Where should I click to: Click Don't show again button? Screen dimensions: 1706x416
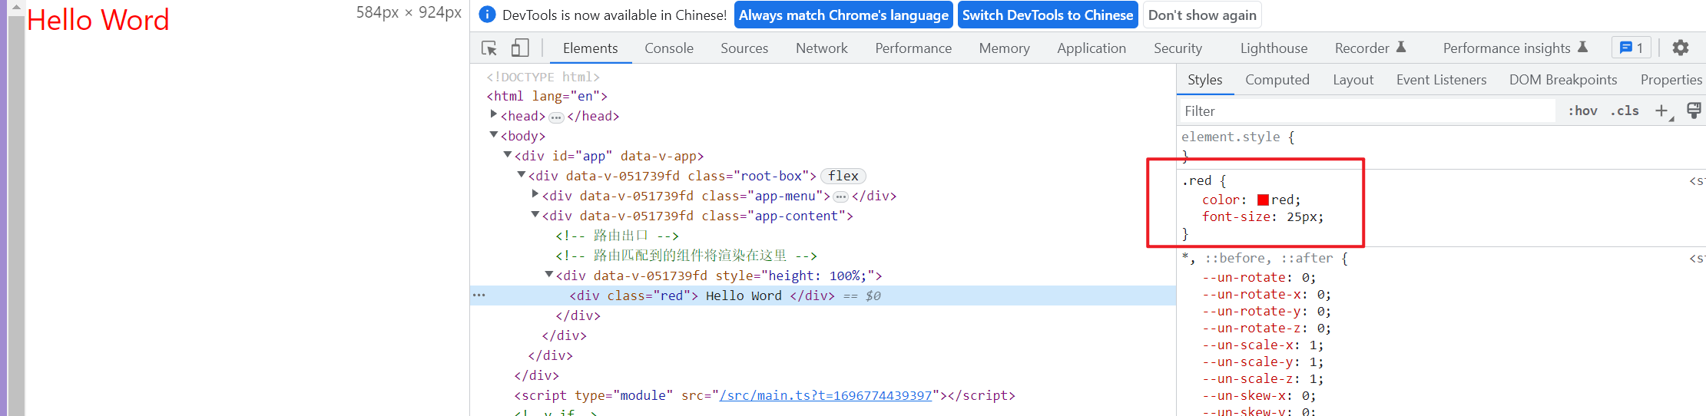(x=1202, y=15)
